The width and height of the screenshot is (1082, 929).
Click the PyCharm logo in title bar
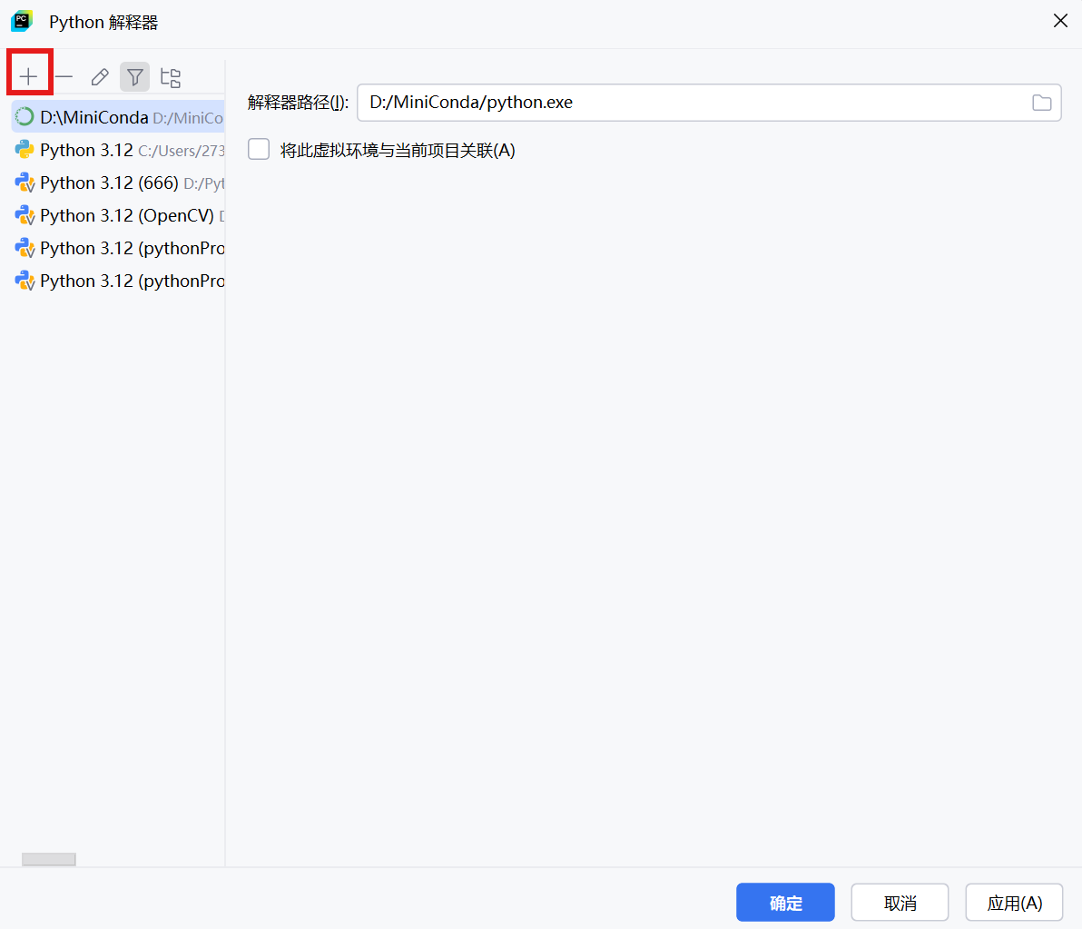22,22
